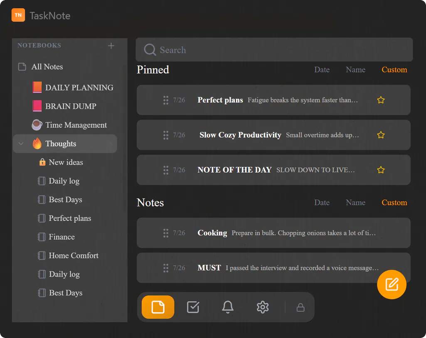Sort Notes section by Name
426x338 pixels.
355,202
